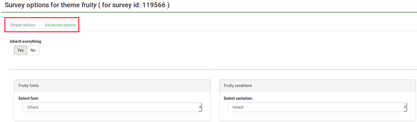Set Inherit everything to Yes

[21, 50]
